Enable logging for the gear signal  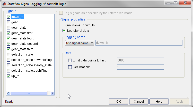click(8, 22)
